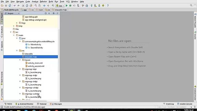Click the drawable-hdpi breadcrumb
This screenshot has width=197, height=111.
pyautogui.click(x=60, y=10)
